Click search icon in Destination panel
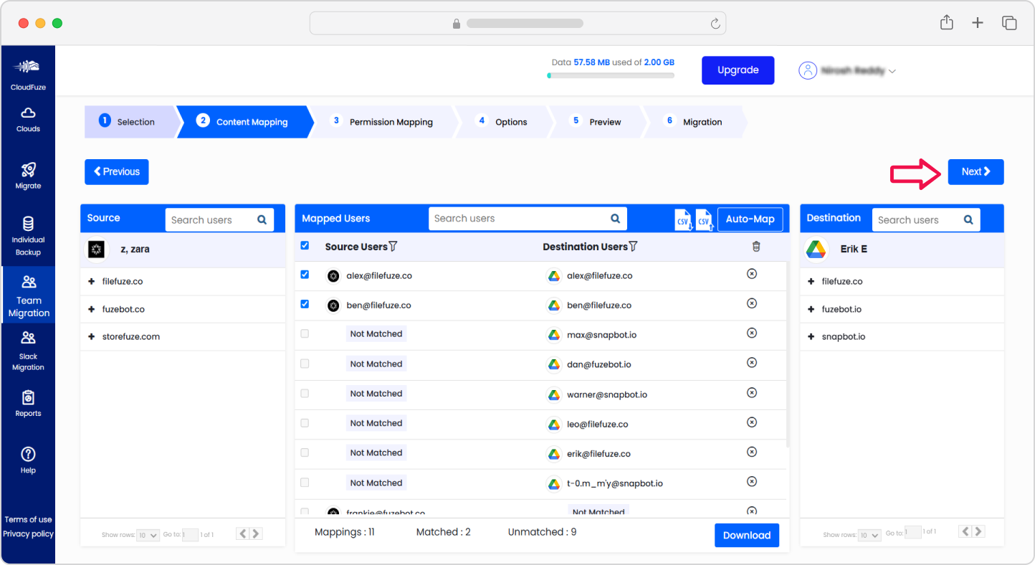The image size is (1035, 565). pyautogui.click(x=968, y=220)
